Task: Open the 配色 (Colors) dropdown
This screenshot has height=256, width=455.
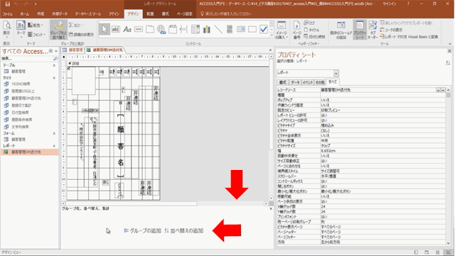Action: [35, 26]
